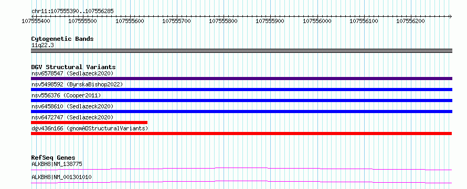The image size is (467, 189).
Task: Click ruler position 107555800
Action: (x=224, y=21)
